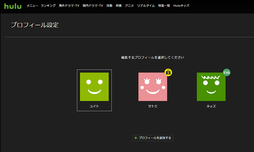Screen dimensions: 254x152
Task: Open リアルタイム section
Action: pyautogui.click(x=146, y=6)
